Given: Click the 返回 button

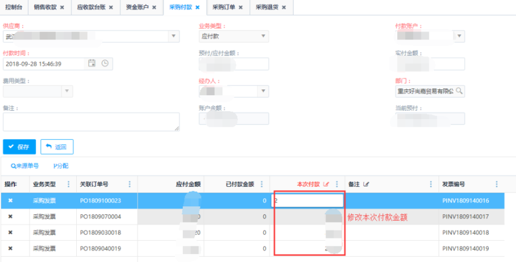Looking at the screenshot, I should pos(57,147).
